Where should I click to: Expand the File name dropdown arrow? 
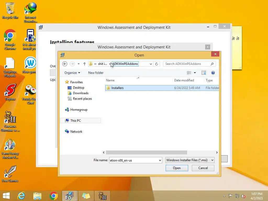[x=160, y=160]
